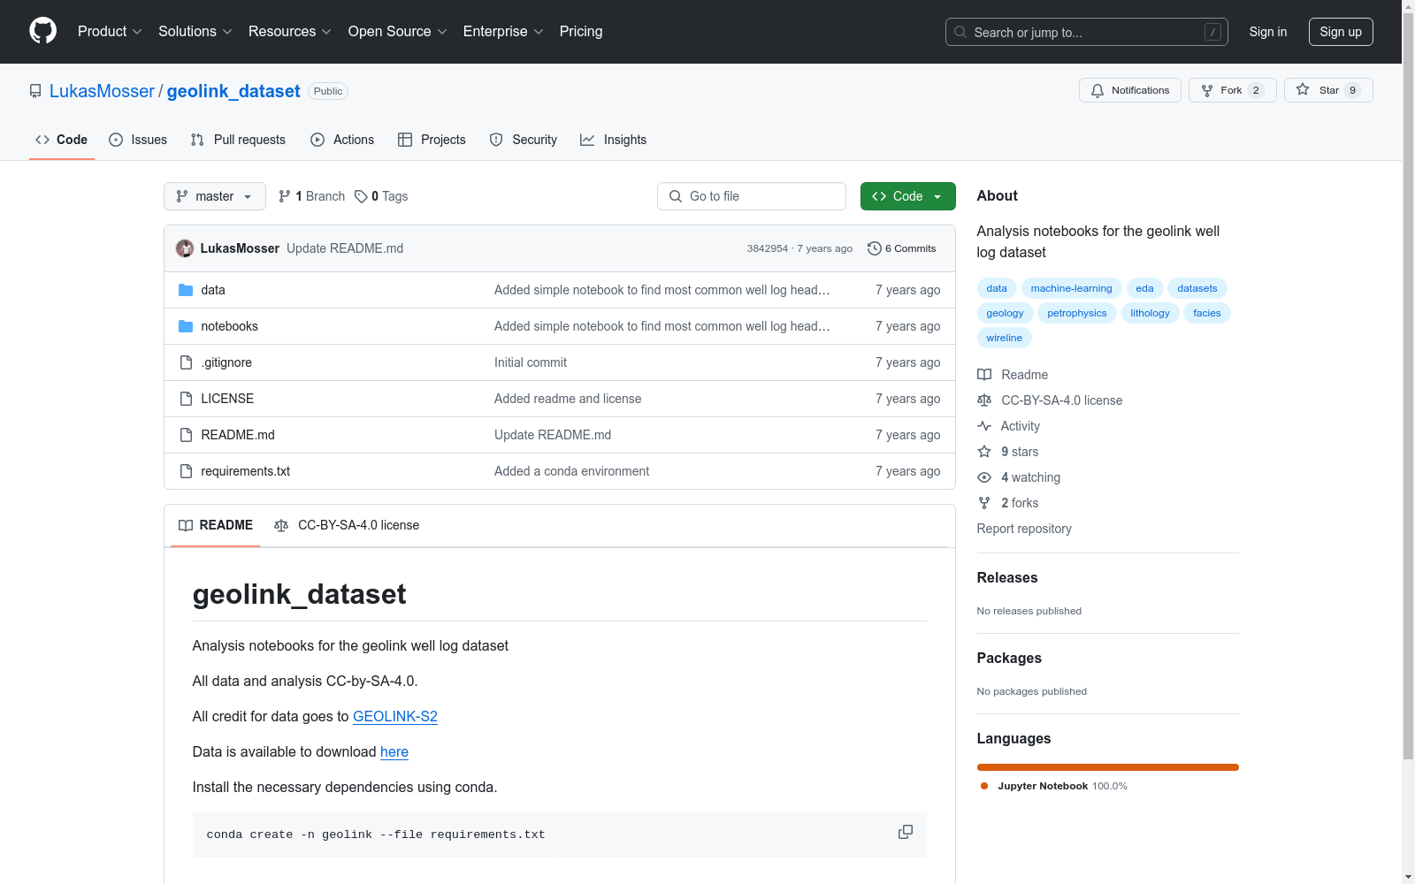Select the Code repository tab

click(x=62, y=140)
